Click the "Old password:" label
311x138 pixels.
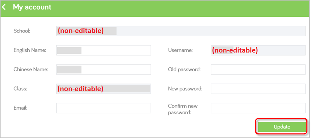click(x=184, y=69)
